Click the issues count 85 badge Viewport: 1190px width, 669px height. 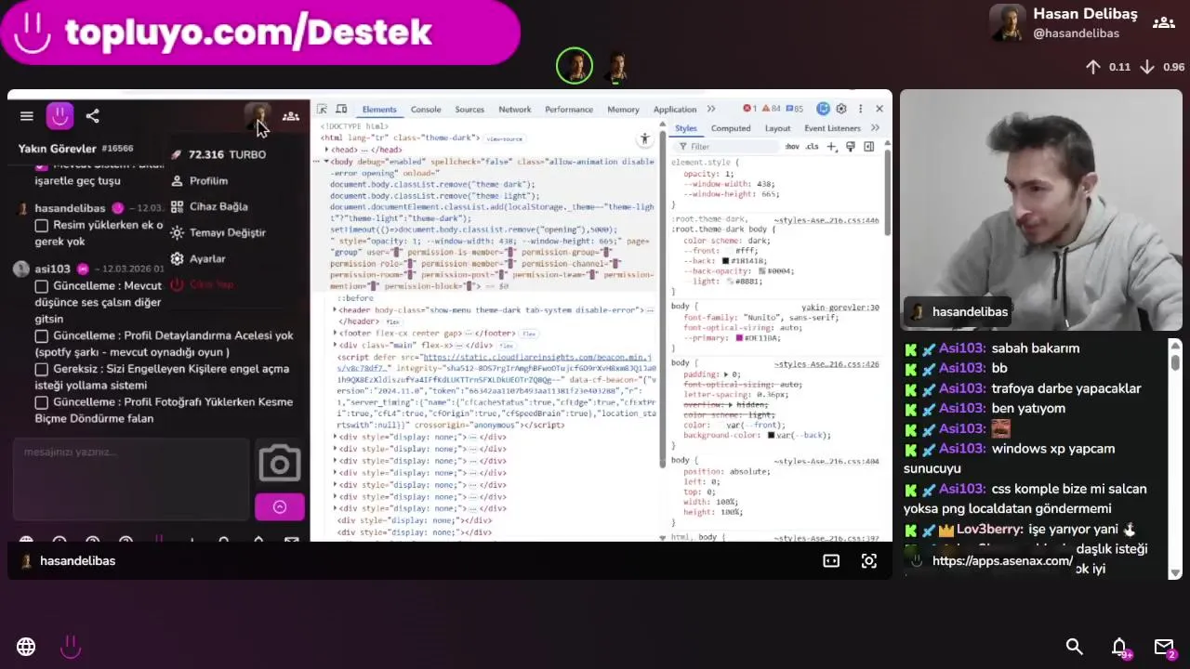coord(794,109)
